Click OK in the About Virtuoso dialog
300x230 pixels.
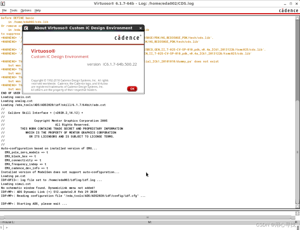(x=132, y=89)
